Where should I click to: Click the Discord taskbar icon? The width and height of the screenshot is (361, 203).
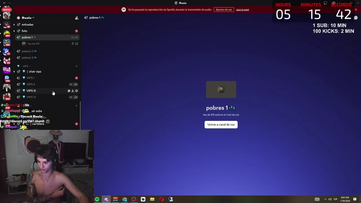click(x=106, y=199)
